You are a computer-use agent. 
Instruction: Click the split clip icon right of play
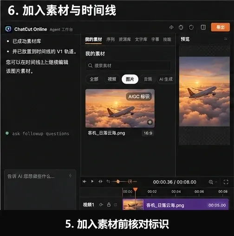coord(100,181)
